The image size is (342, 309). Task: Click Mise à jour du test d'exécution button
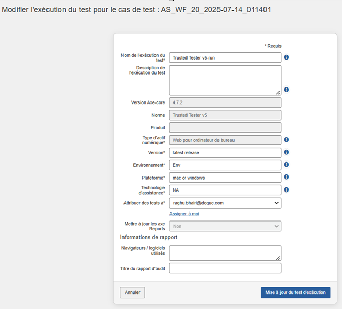point(295,292)
